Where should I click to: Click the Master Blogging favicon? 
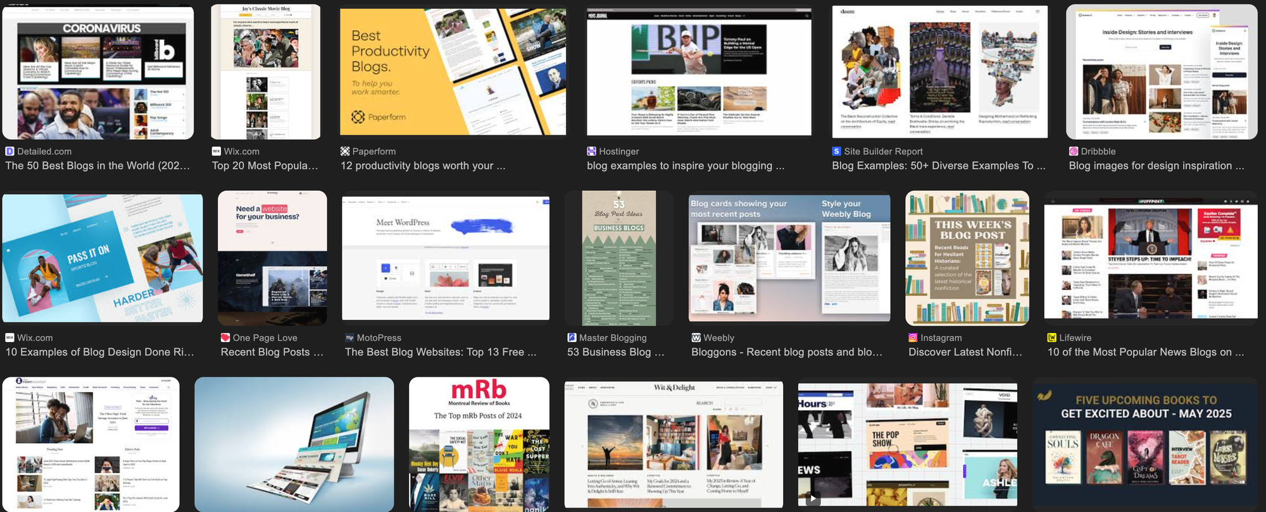(x=572, y=338)
